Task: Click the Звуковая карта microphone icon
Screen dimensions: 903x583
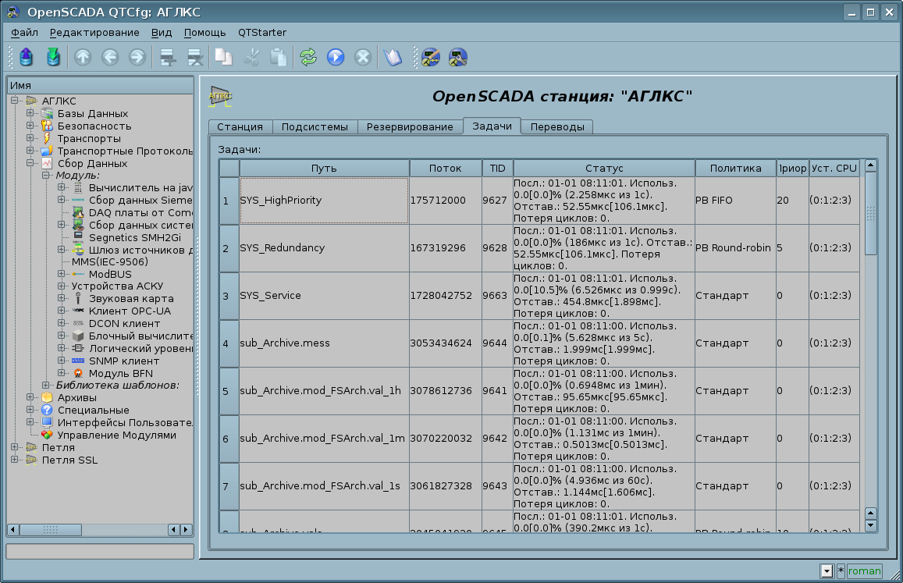Action: tap(78, 298)
